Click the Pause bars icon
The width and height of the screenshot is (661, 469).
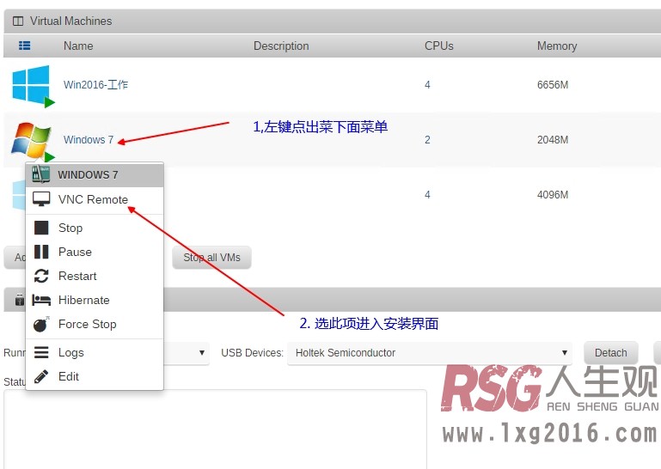pos(41,252)
